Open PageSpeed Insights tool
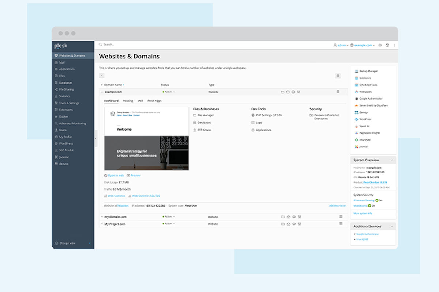 pos(369,133)
